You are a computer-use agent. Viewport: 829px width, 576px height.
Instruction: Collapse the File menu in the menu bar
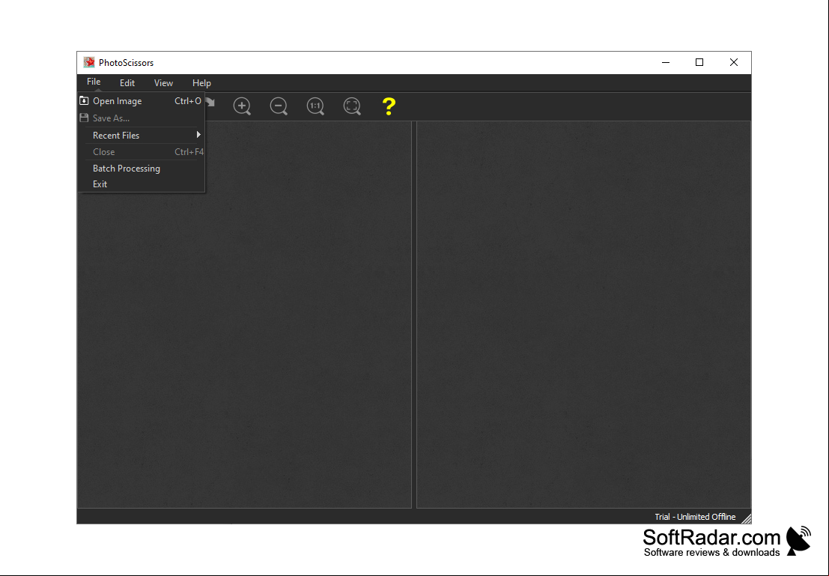point(94,82)
